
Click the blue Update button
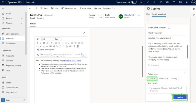tap(180, 97)
